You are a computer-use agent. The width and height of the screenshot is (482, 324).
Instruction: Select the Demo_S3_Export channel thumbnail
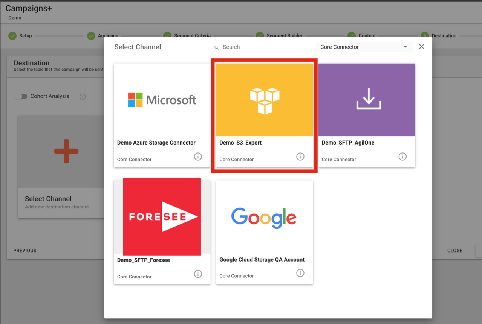(x=264, y=100)
